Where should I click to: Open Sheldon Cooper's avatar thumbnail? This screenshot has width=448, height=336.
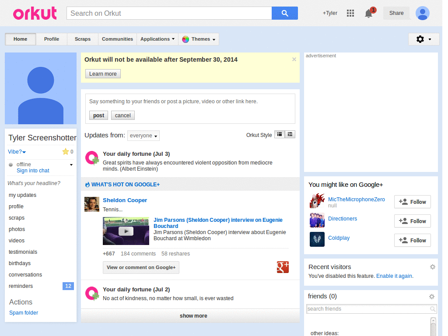(x=92, y=204)
